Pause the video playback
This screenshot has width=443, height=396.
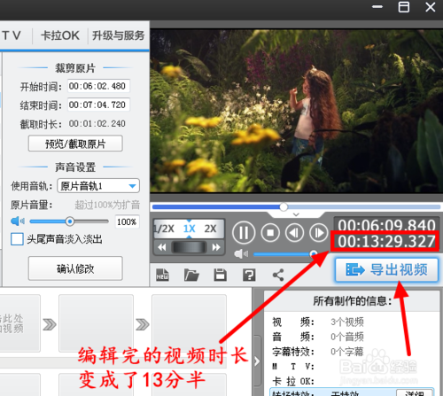(244, 233)
